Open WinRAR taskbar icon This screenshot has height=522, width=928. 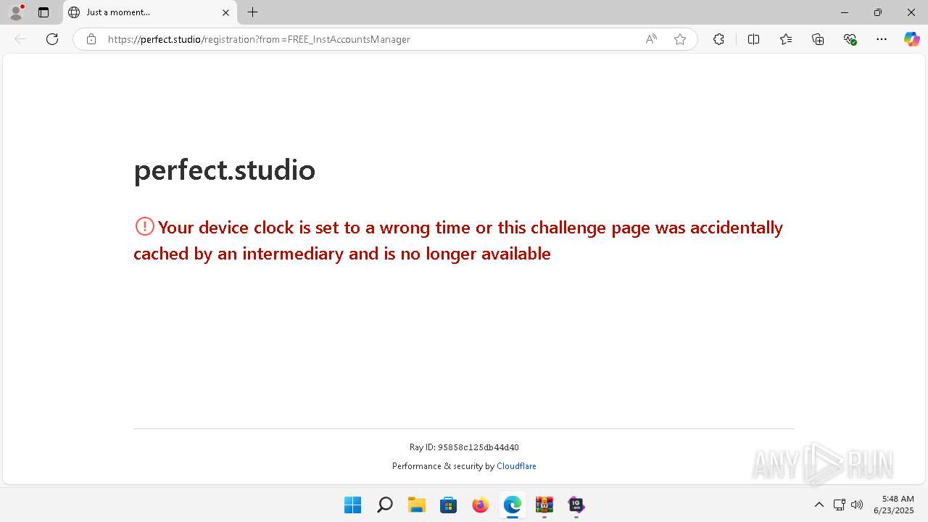[544, 505]
